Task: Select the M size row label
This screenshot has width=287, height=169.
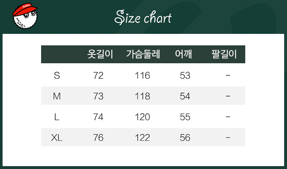Action: pos(57,96)
